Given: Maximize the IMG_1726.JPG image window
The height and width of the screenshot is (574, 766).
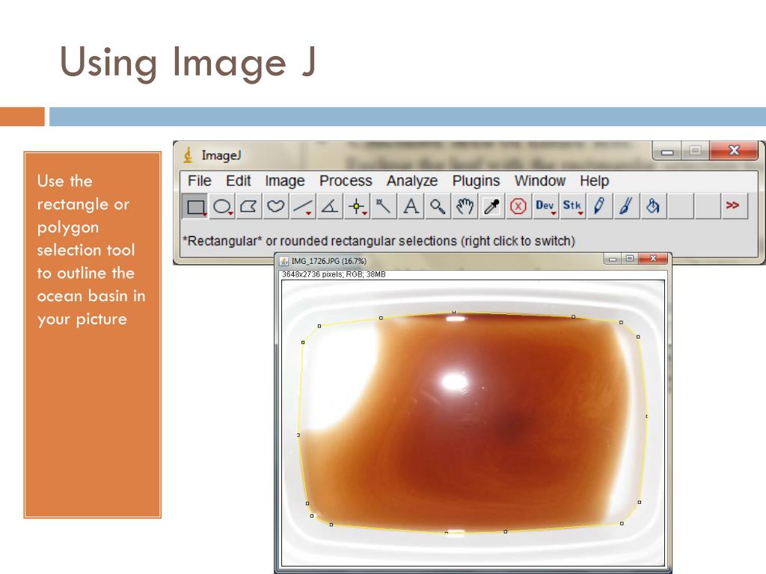Looking at the screenshot, I should (629, 258).
